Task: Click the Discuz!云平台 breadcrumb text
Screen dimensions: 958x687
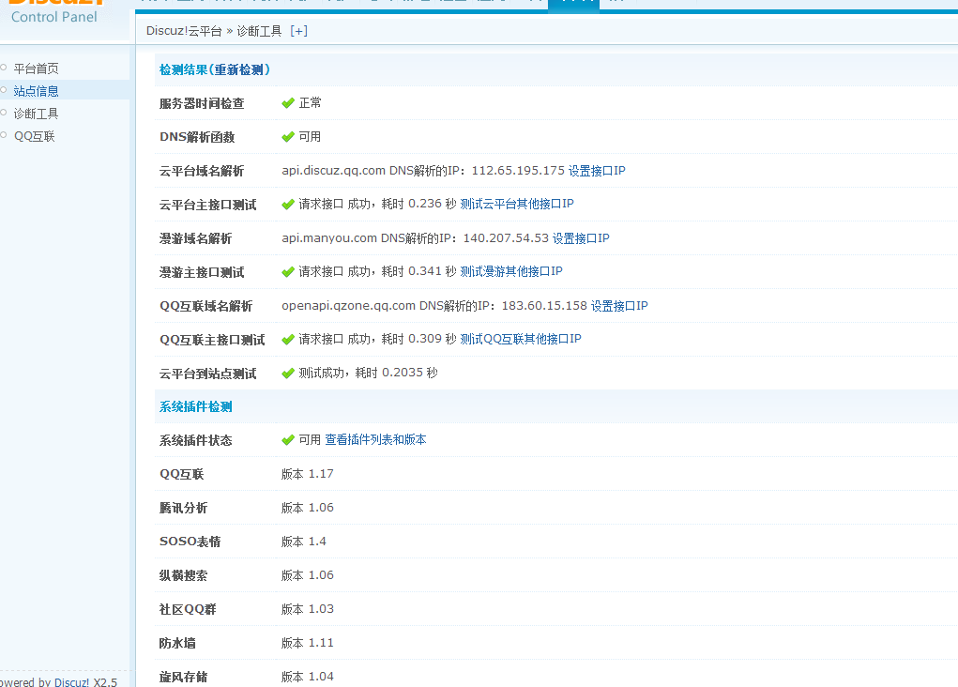Action: (x=184, y=31)
